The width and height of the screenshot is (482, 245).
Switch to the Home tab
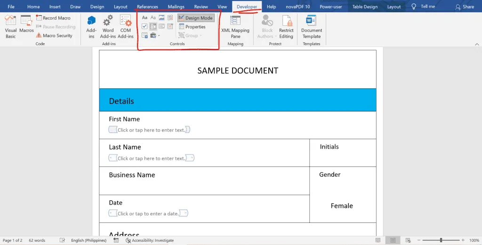click(33, 7)
